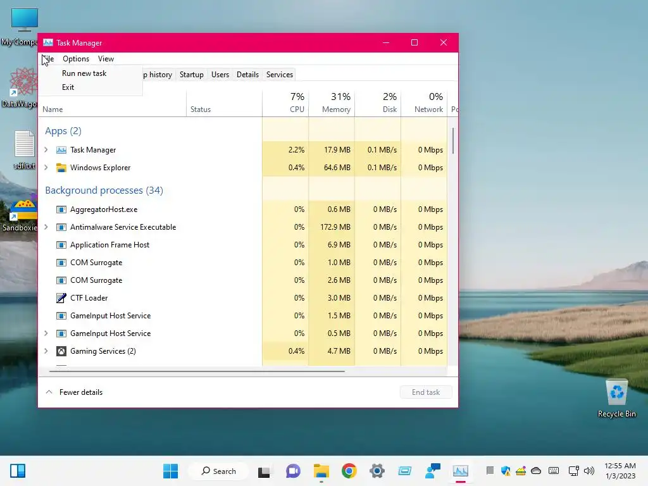Click the Application Frame Host icon
Image resolution: width=648 pixels, height=486 pixels.
pos(61,245)
